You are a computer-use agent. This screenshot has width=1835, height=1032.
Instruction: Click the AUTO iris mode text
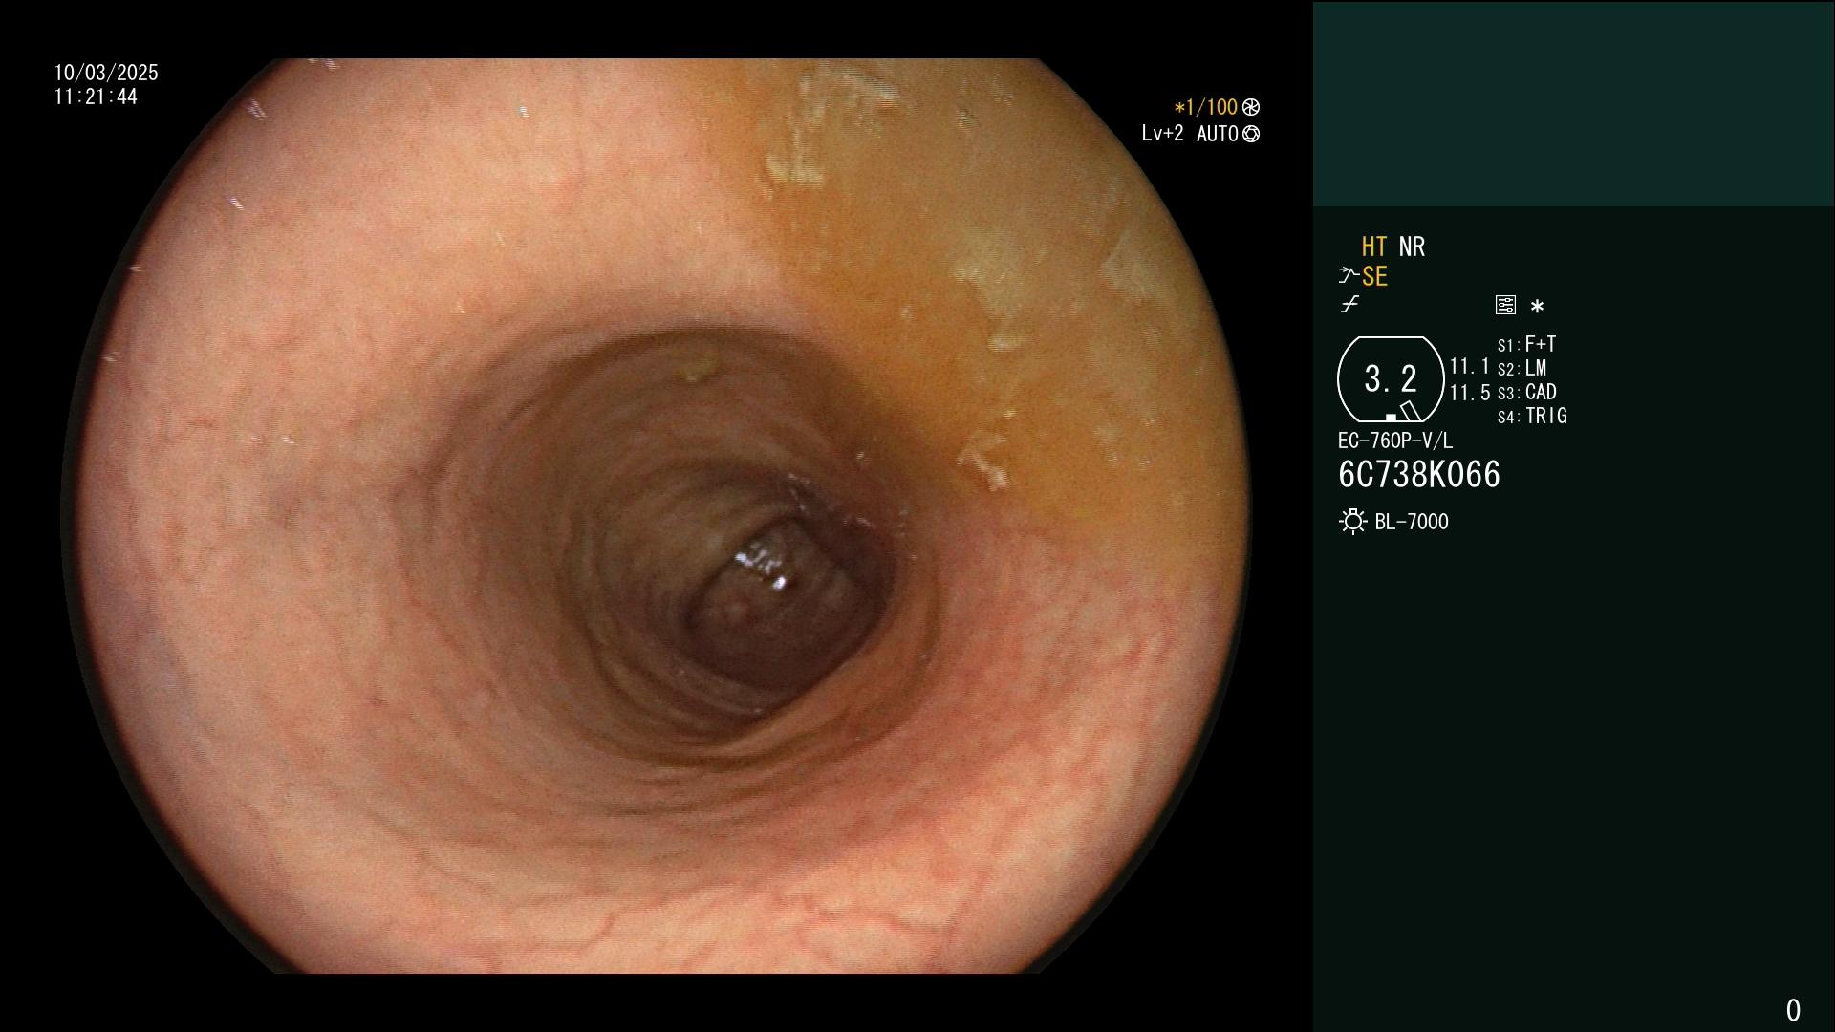[x=1218, y=134]
